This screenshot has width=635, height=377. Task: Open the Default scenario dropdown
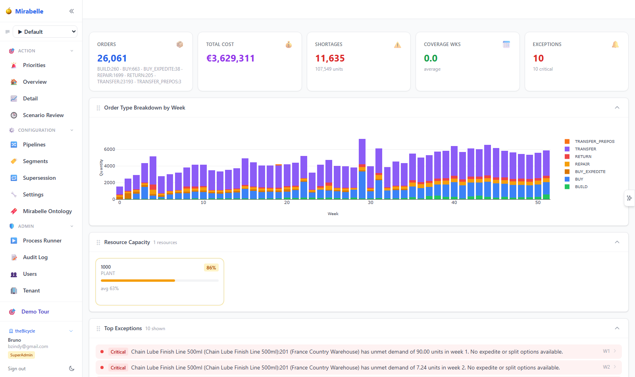click(45, 32)
